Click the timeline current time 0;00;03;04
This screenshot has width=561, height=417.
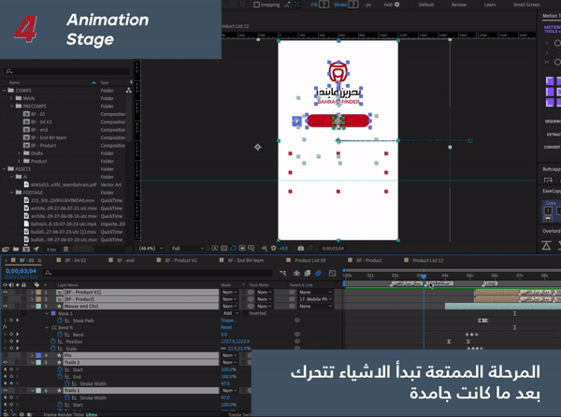click(x=22, y=271)
